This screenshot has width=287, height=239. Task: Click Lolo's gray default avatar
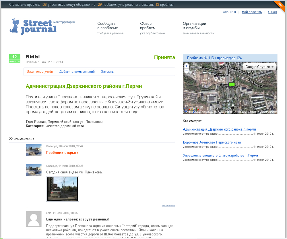[34, 219]
